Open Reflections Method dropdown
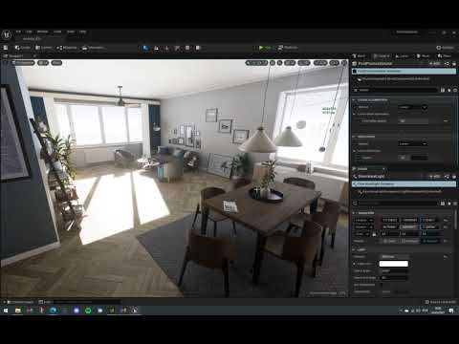 [413, 144]
